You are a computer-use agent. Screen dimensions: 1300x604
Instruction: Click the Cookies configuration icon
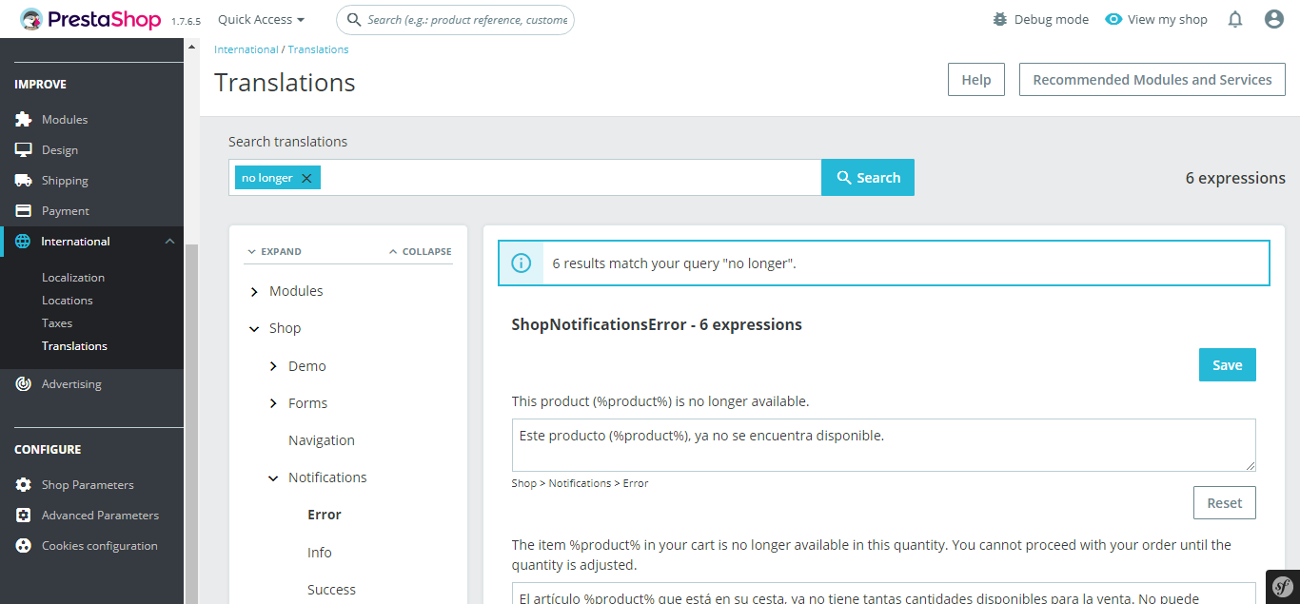24,546
